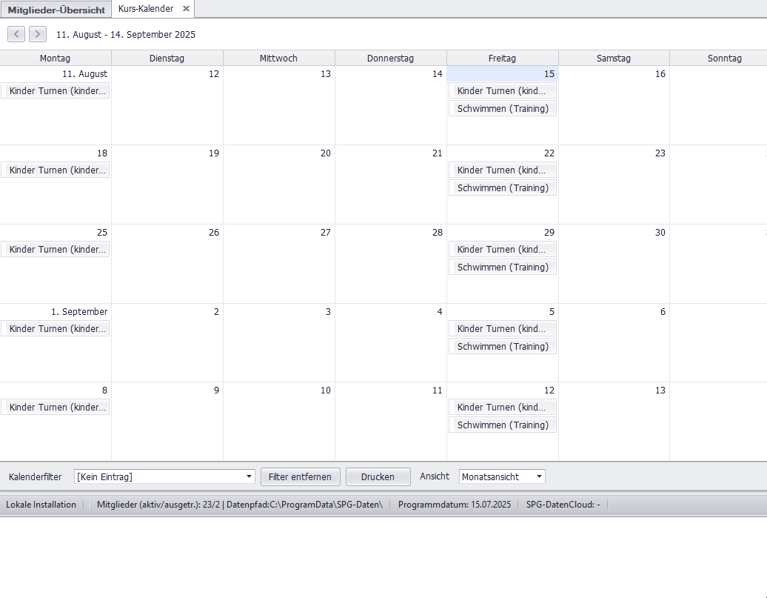Go to next calendar period arrow
Screen dimensions: 767x598
tap(38, 34)
